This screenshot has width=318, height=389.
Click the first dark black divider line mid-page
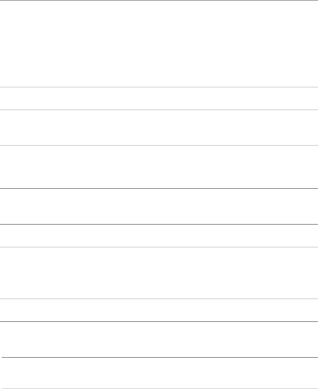pos(159,189)
